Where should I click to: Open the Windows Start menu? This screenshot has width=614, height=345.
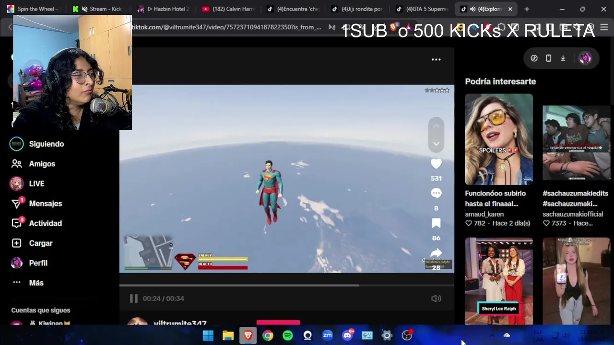(x=208, y=335)
